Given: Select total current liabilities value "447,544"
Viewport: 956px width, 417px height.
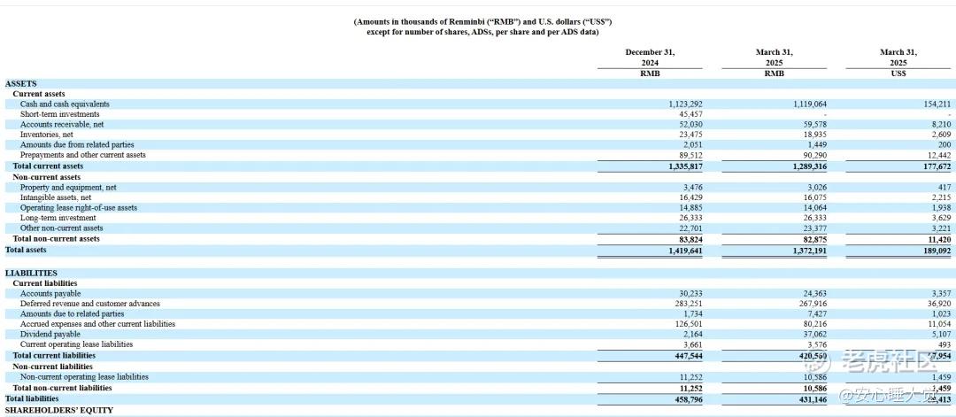Looking at the screenshot, I should (x=689, y=355).
